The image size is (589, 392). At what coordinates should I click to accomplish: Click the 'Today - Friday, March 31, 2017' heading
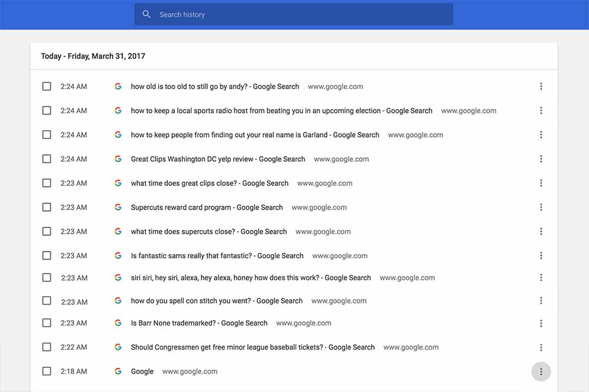pyautogui.click(x=93, y=56)
